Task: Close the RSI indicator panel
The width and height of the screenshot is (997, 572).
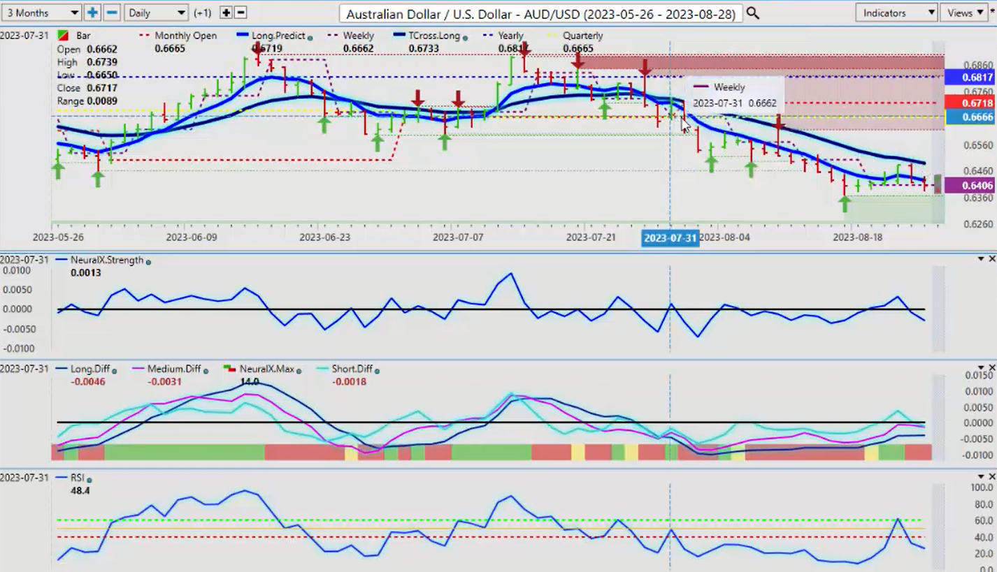Action: pyautogui.click(x=991, y=476)
